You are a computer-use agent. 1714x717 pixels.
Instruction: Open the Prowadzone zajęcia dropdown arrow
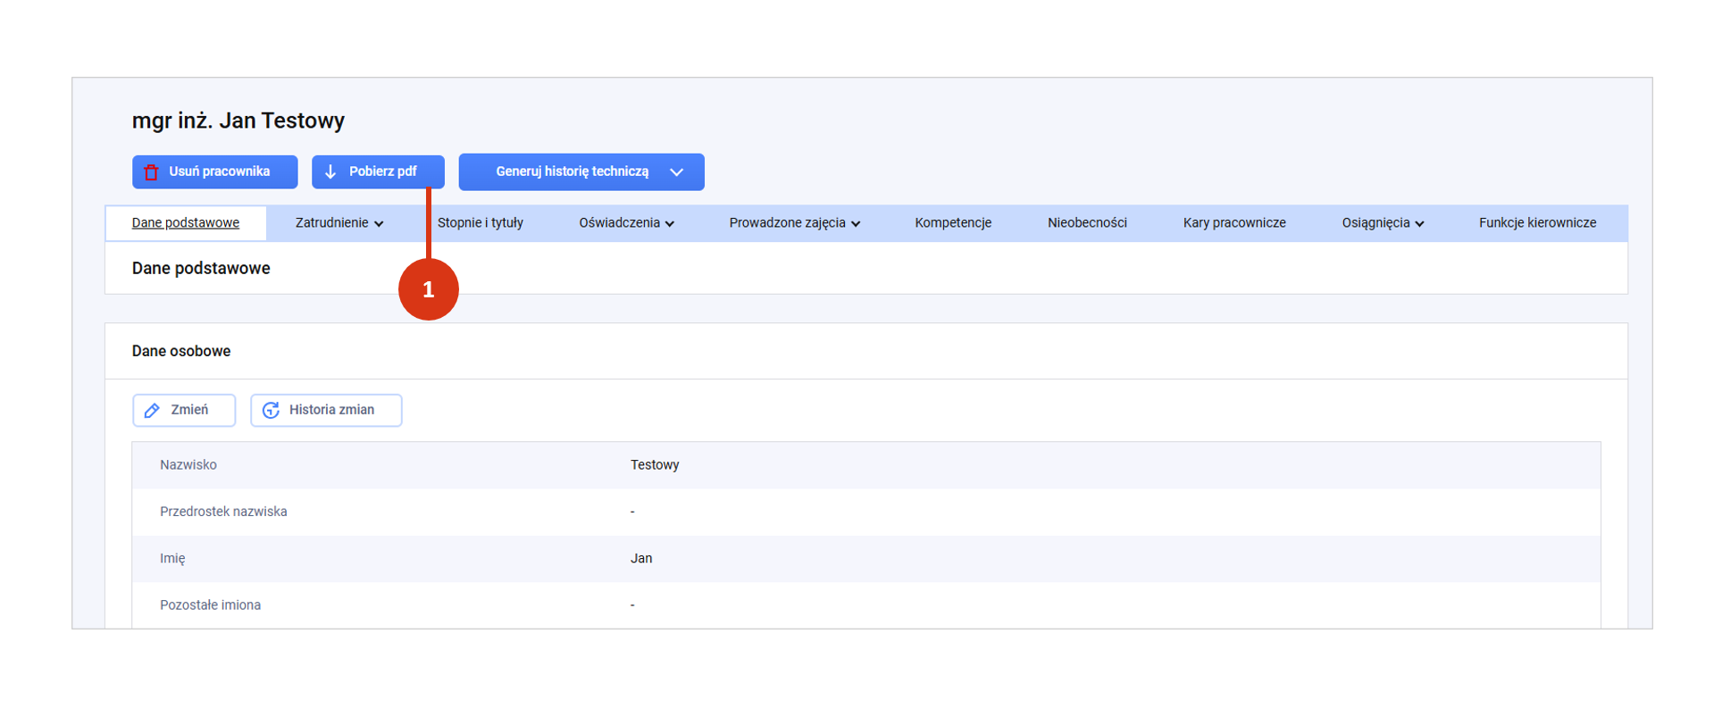(x=856, y=224)
